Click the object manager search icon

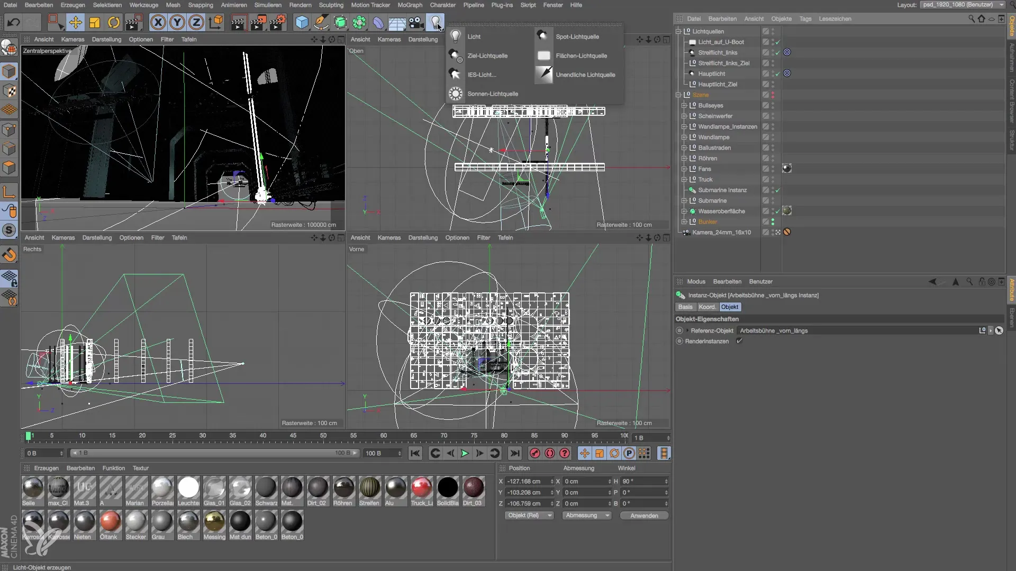pyautogui.click(x=971, y=19)
